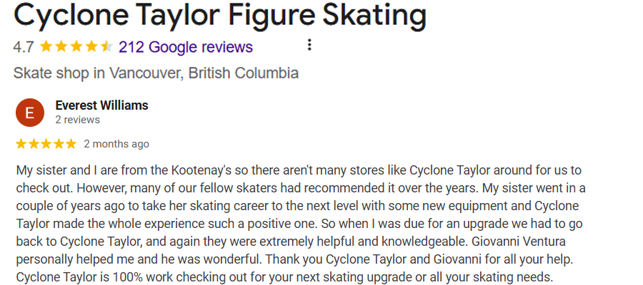
Task: Click the middle star in Everest's review
Action: click(x=46, y=144)
